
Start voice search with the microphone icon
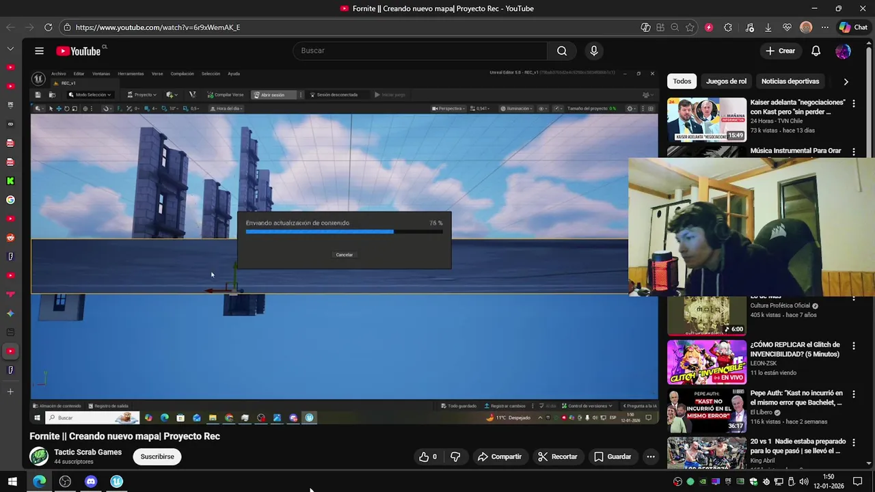click(x=593, y=51)
